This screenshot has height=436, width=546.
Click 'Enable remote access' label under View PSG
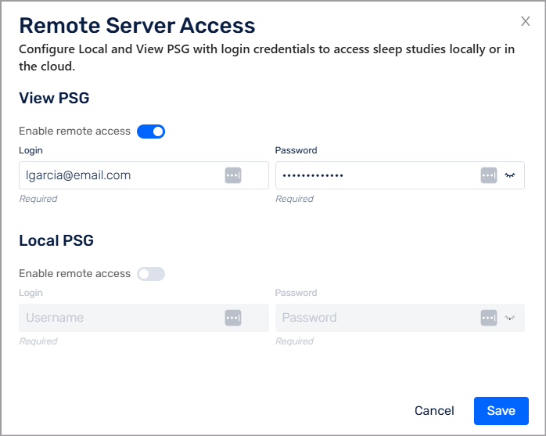click(x=74, y=131)
